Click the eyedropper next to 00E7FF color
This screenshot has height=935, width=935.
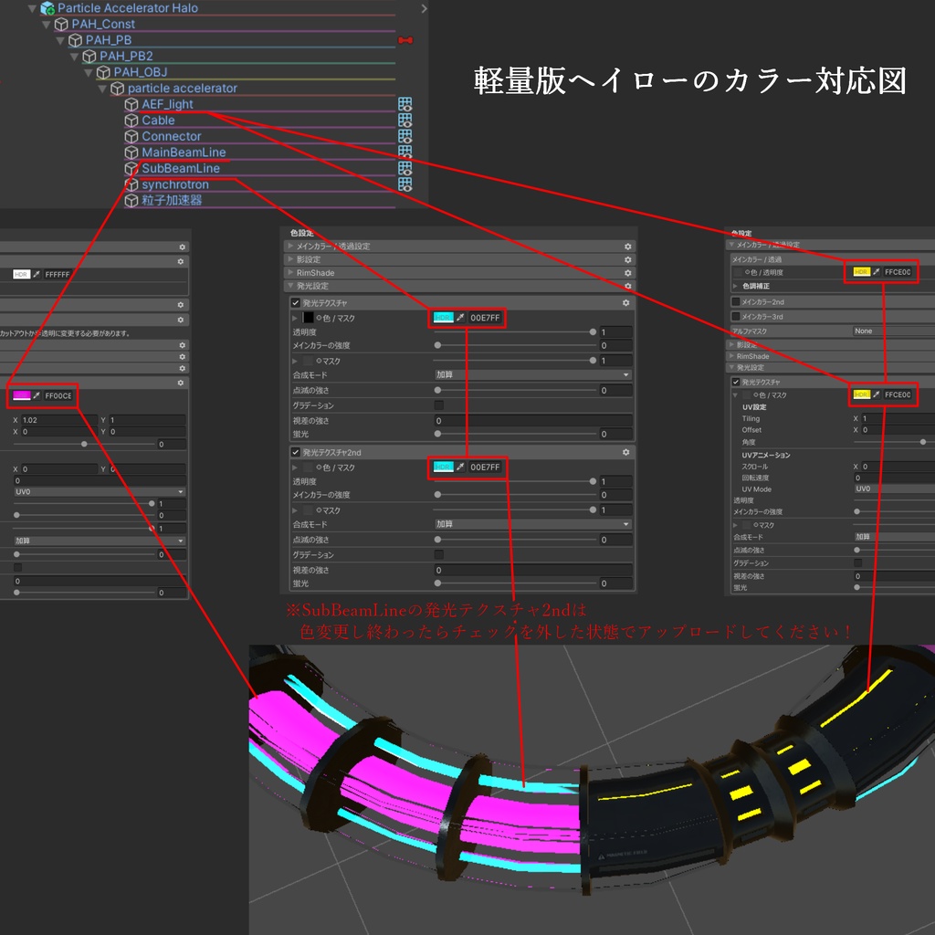pos(461,318)
